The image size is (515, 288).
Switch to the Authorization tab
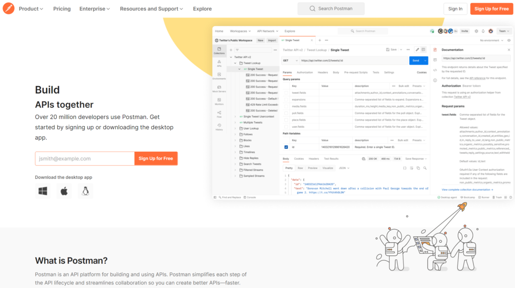tap(304, 72)
